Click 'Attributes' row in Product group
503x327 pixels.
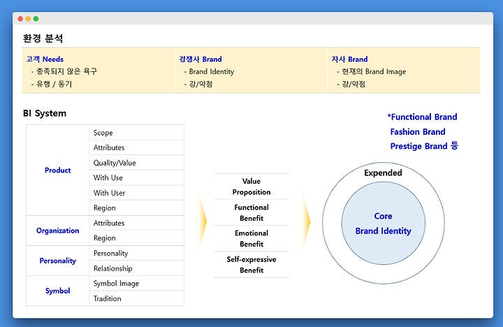pyautogui.click(x=137, y=147)
